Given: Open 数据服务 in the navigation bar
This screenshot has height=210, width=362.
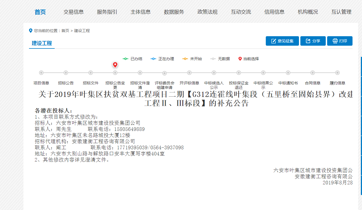Looking at the screenshot, I should (x=174, y=12).
